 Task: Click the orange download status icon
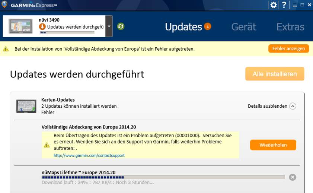click(42, 27)
